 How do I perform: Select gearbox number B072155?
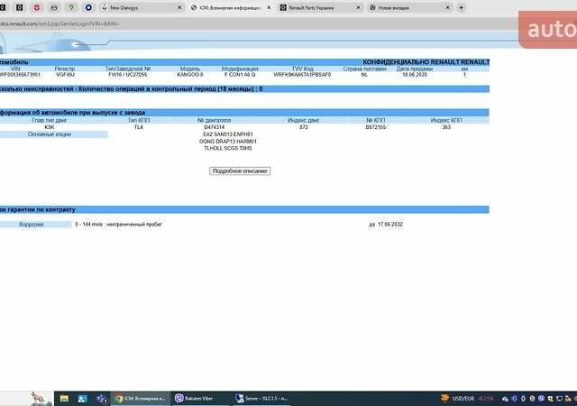pyautogui.click(x=376, y=127)
